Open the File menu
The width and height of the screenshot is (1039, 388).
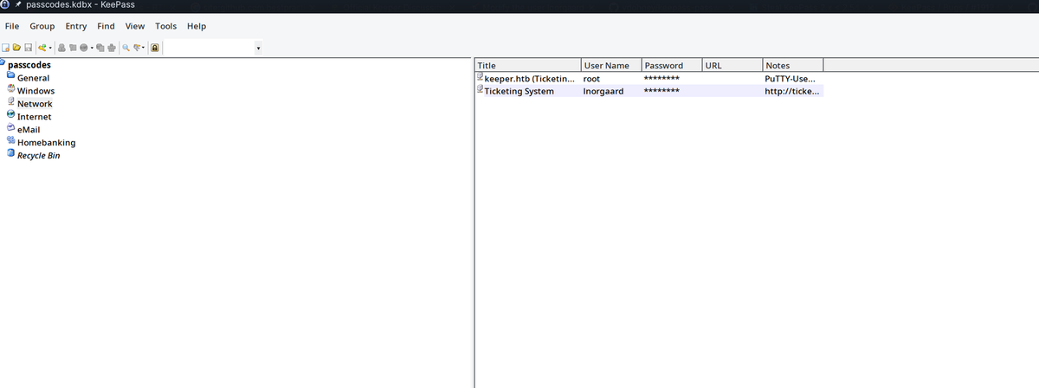[12, 26]
